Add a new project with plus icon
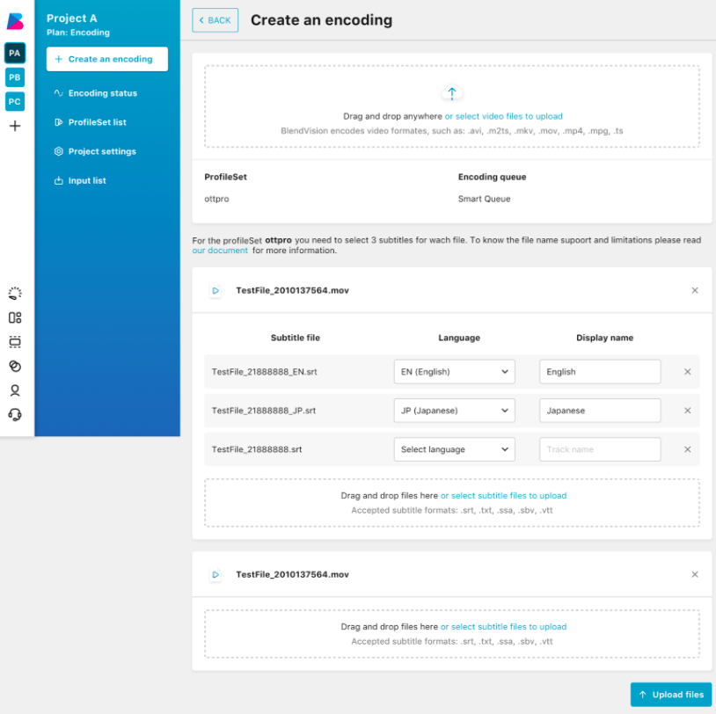 [15, 126]
